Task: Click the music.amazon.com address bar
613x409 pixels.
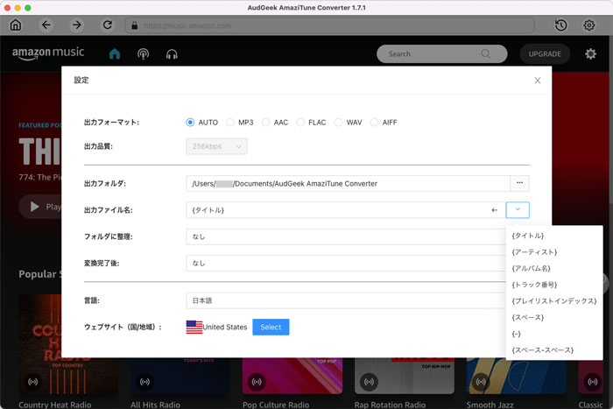Action: [329, 25]
